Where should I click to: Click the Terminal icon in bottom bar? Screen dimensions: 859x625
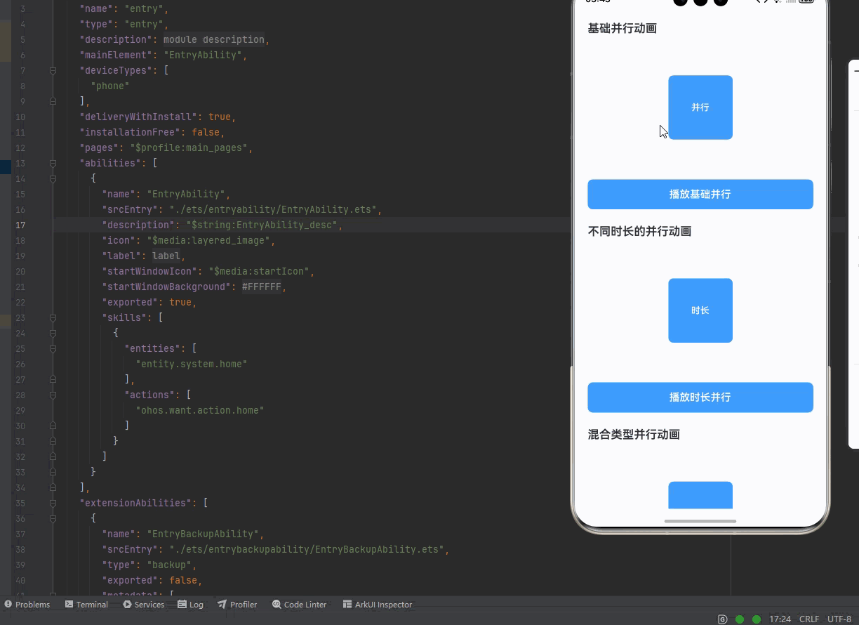[x=69, y=604]
